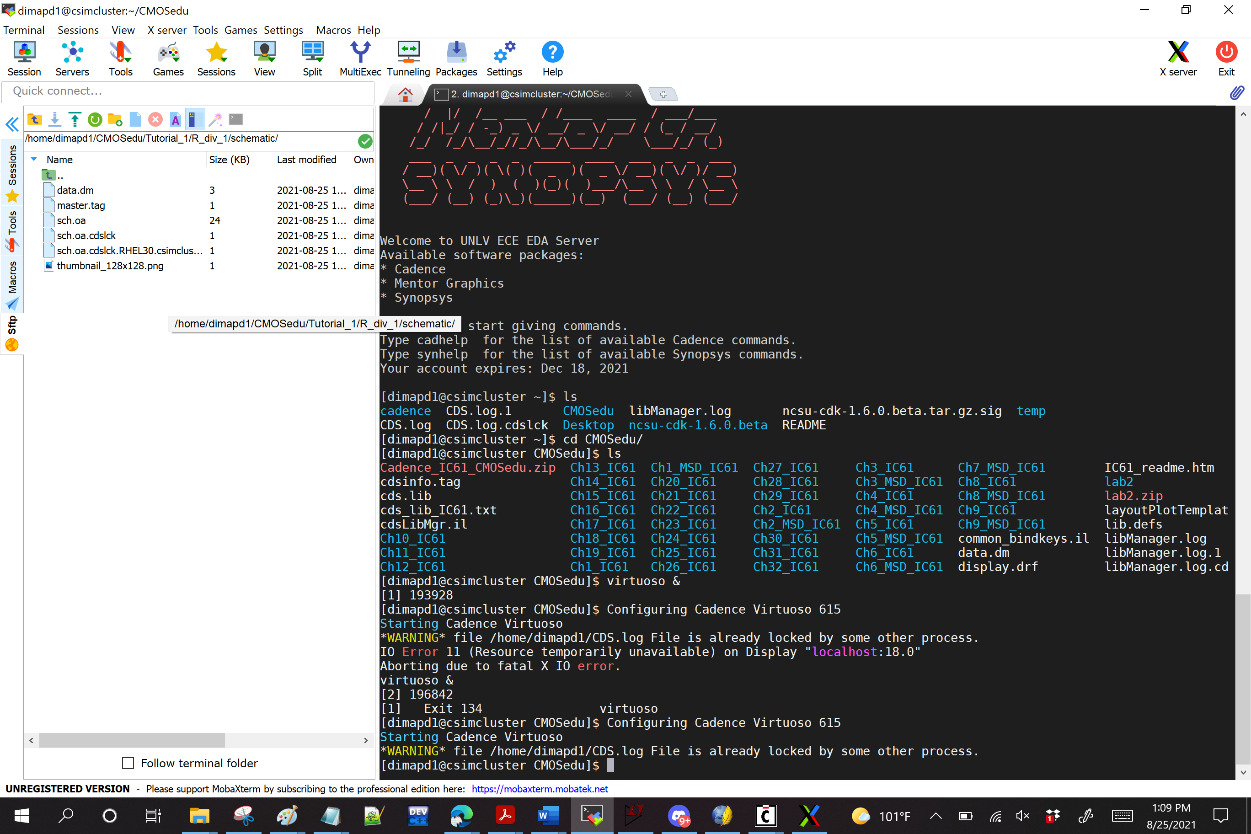Click the upload to server arrow icon

[75, 120]
